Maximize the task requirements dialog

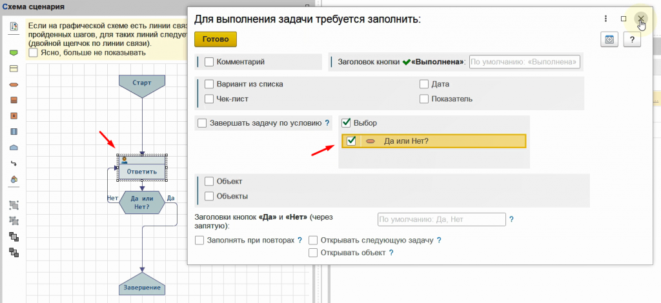click(624, 19)
